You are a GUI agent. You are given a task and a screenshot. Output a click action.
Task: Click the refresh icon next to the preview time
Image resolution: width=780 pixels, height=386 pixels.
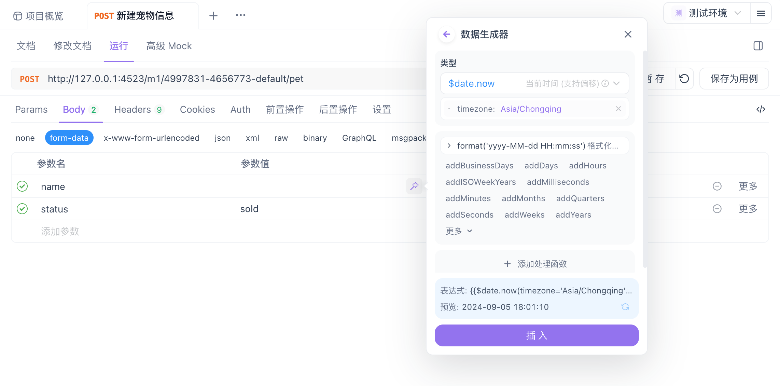pos(626,307)
